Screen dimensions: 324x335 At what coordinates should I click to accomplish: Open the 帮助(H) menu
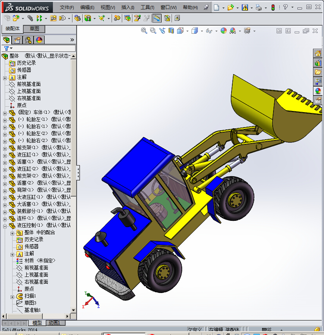[x=190, y=7]
